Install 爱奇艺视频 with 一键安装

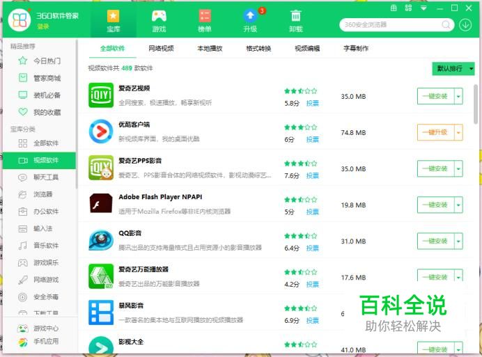pyautogui.click(x=436, y=97)
